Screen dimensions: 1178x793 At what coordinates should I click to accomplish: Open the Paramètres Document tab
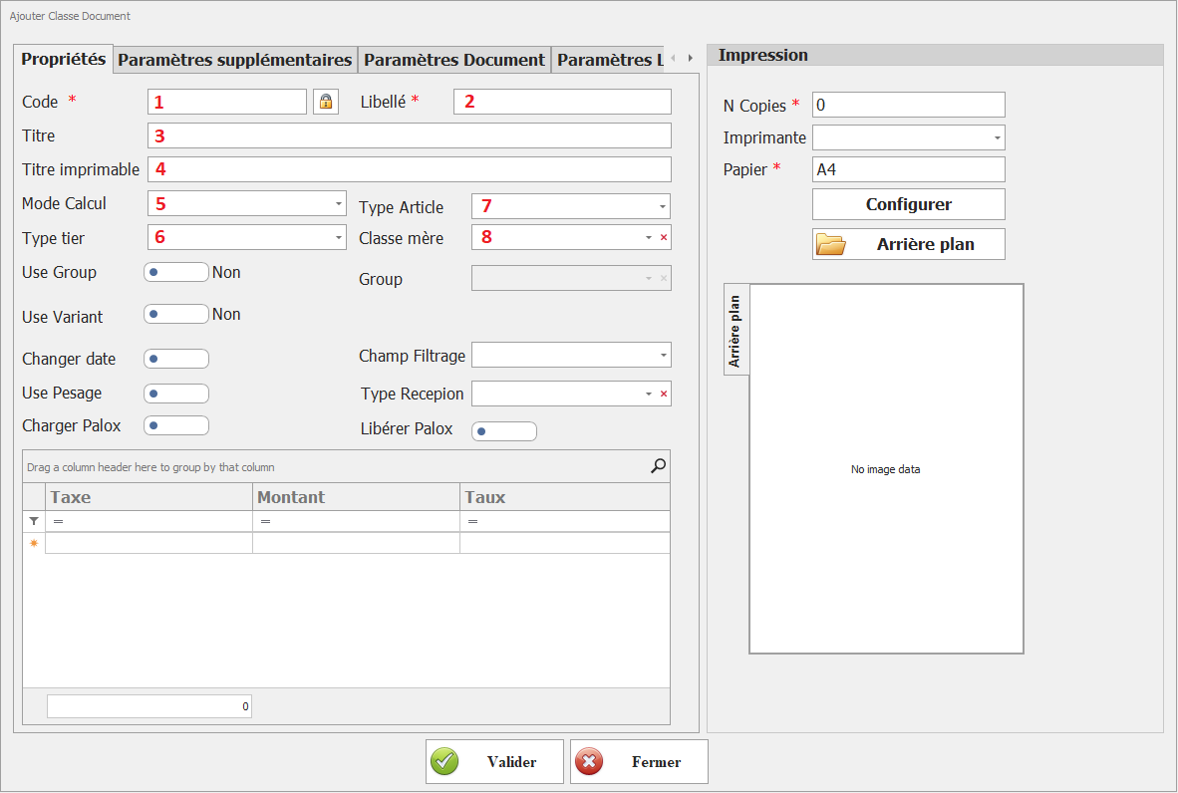[x=453, y=60]
